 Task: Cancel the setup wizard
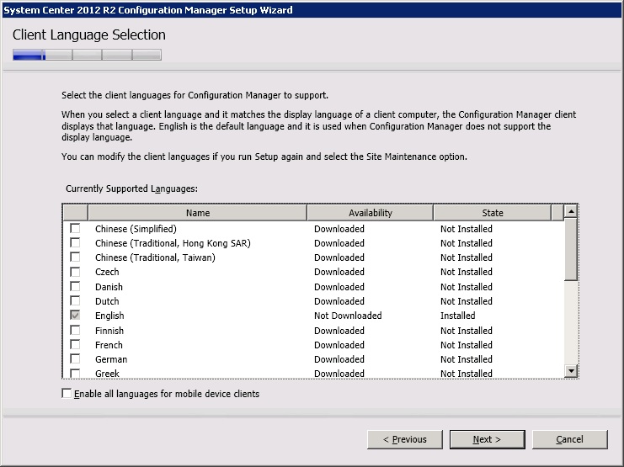click(569, 439)
